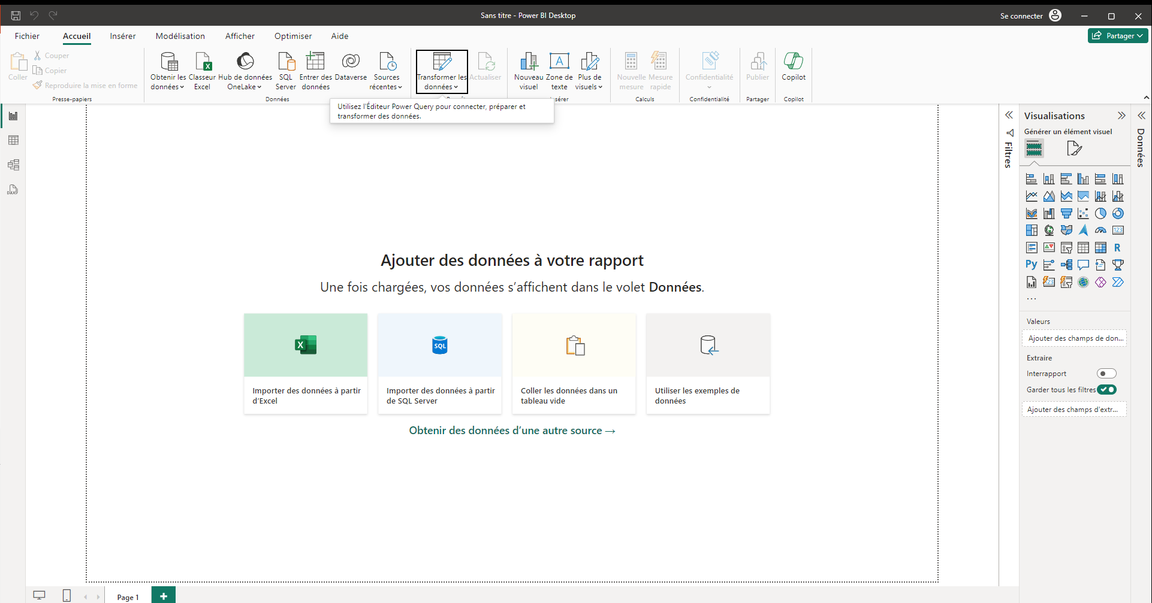Expand the Données pane
1152x603 pixels.
click(1142, 116)
